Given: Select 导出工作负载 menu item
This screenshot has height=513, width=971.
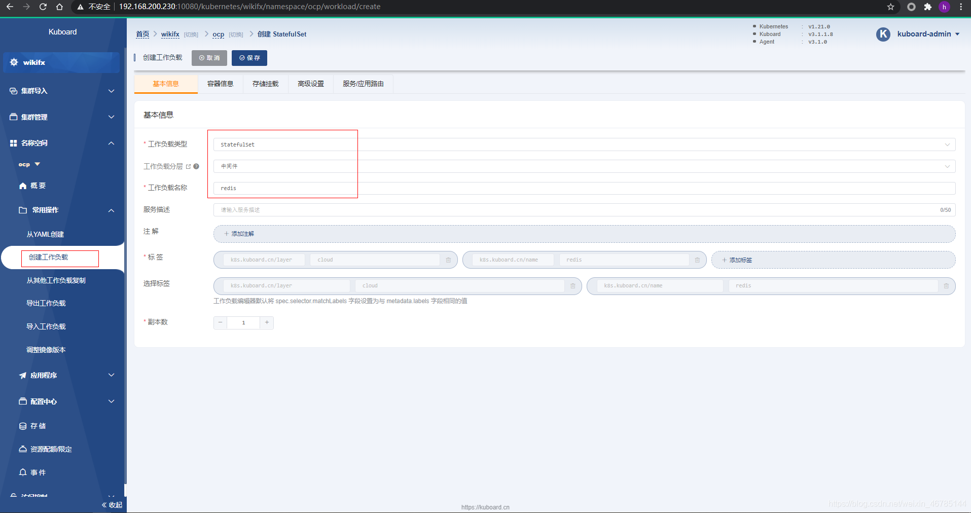Looking at the screenshot, I should (46, 303).
